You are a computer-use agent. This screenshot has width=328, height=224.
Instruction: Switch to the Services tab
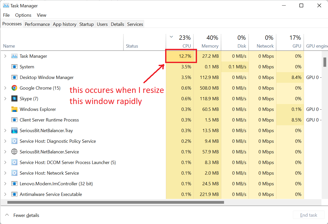tap(135, 24)
